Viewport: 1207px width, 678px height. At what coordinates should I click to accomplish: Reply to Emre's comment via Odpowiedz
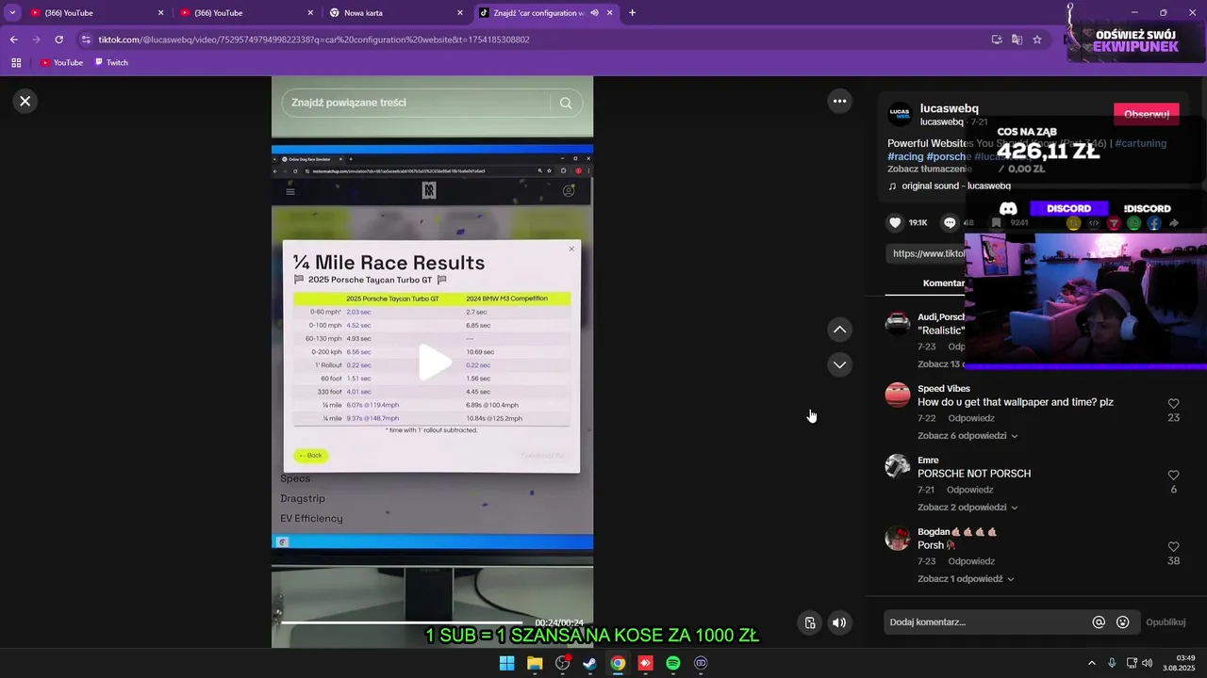coord(970,490)
